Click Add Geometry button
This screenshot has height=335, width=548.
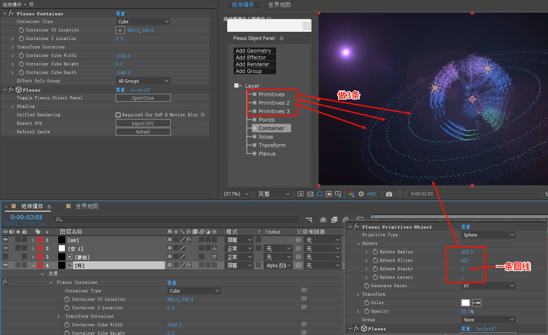[x=255, y=51]
